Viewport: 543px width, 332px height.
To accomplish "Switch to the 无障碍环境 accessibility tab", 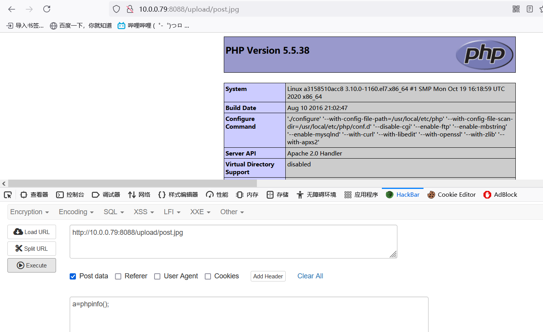I will point(316,195).
